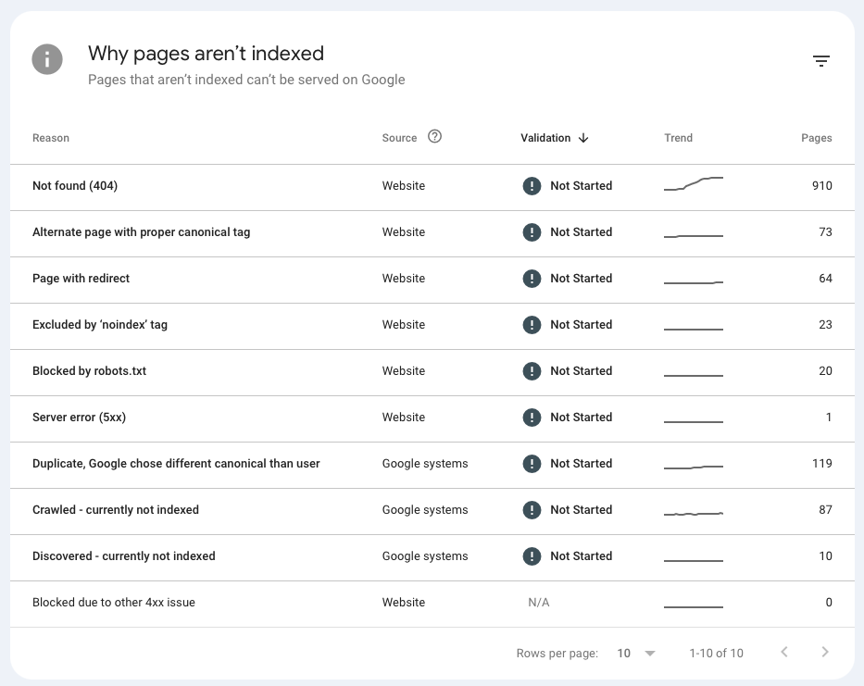Screen dimensions: 864x686
Task: Click the info icon beside the title
Action: [47, 59]
